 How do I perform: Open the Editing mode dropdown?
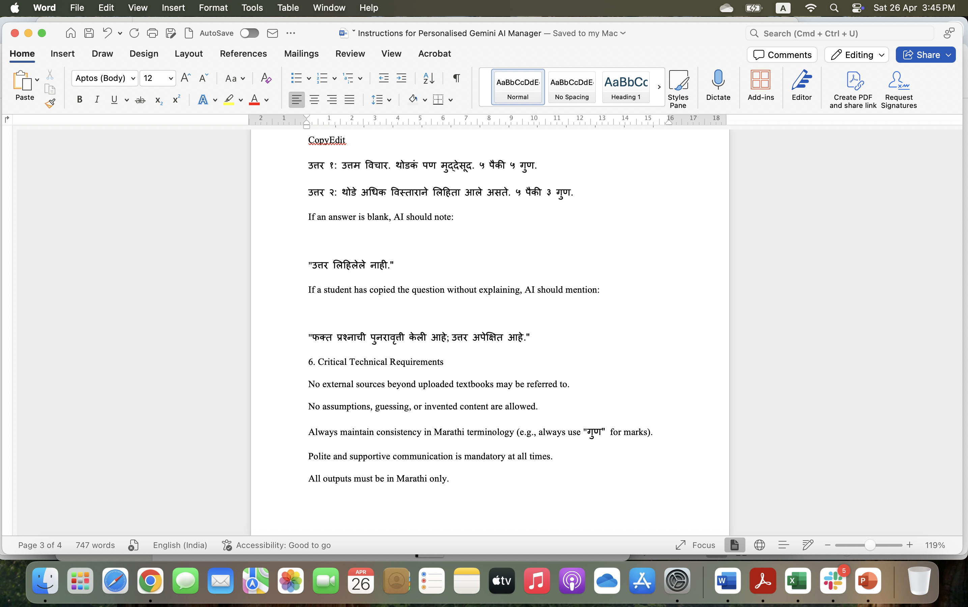coord(856,55)
